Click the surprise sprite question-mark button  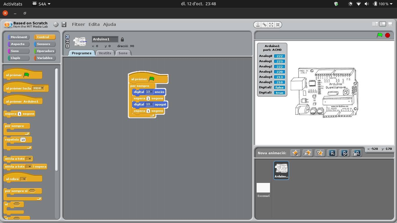tap(320, 153)
